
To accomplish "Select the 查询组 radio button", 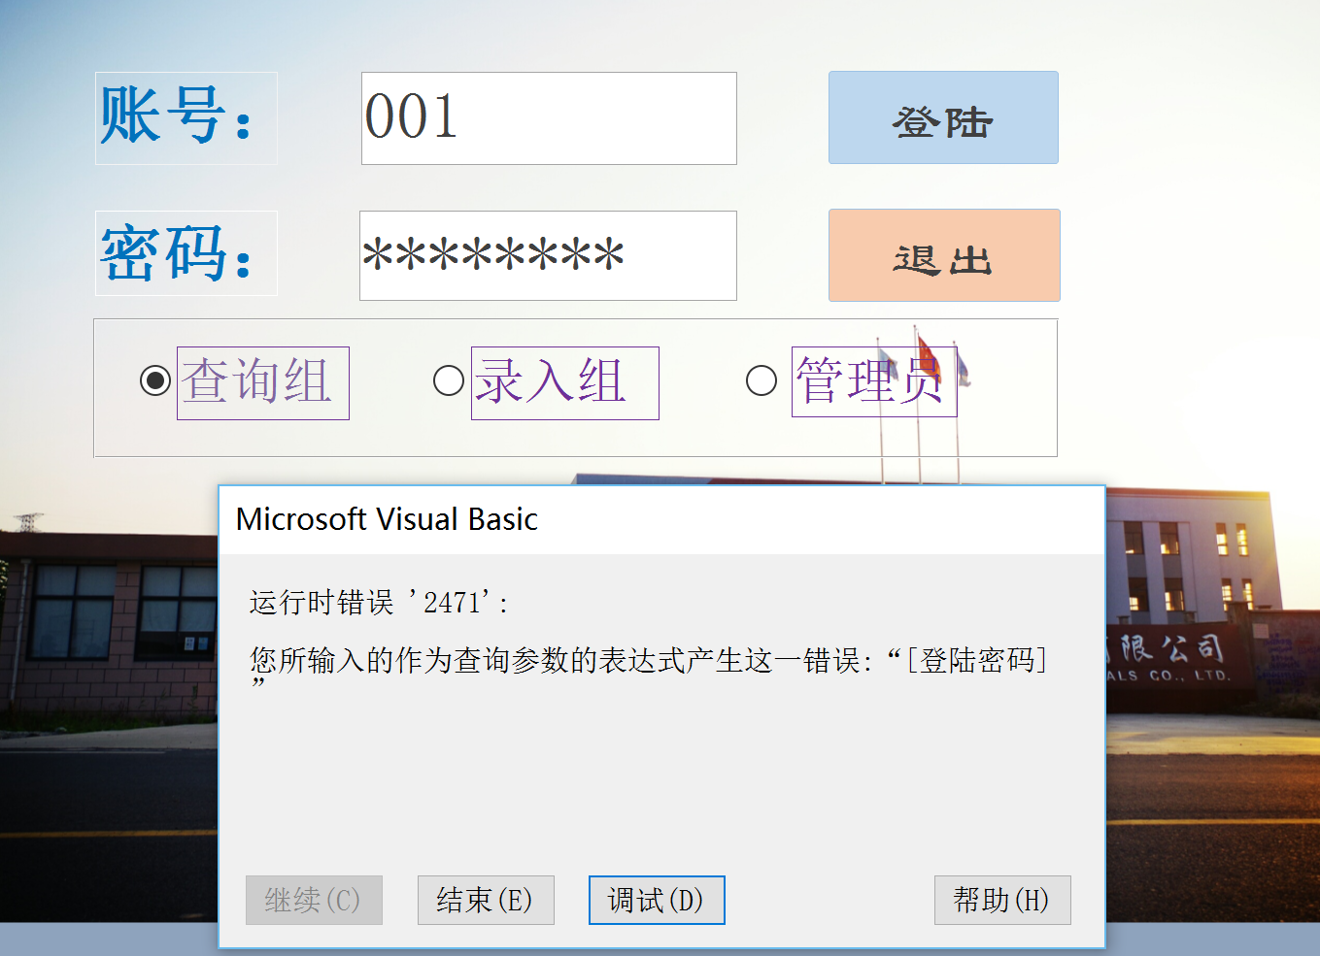I will tap(155, 380).
